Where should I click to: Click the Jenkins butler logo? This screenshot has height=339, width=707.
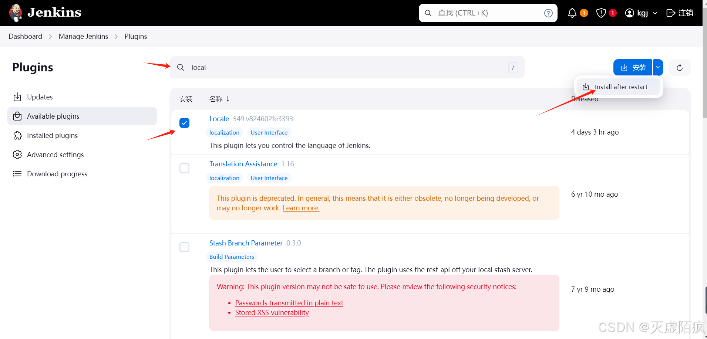(x=16, y=13)
